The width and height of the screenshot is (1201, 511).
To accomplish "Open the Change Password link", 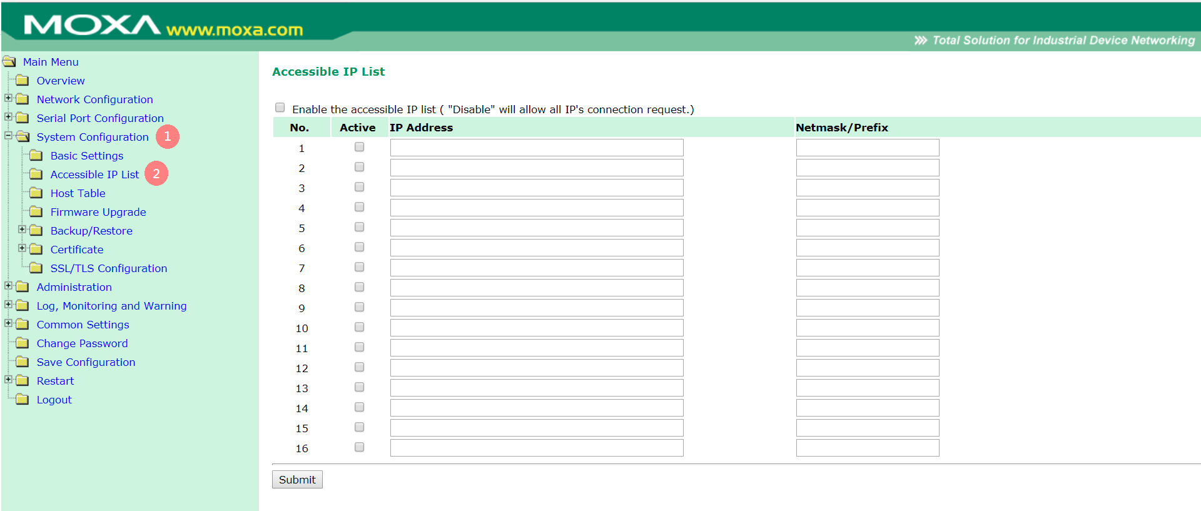I will (82, 343).
